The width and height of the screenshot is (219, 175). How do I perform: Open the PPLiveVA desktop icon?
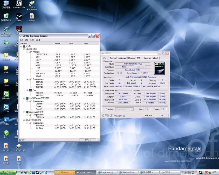(x=6, y=94)
